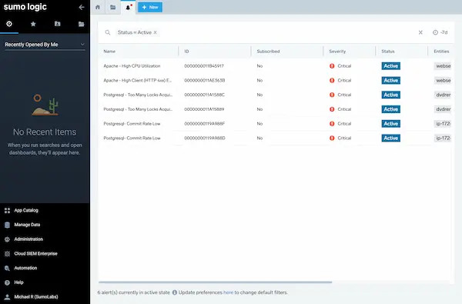Click Active badge for alert 0000000011A1588C
Screen dimensions: 462x304
click(x=390, y=95)
